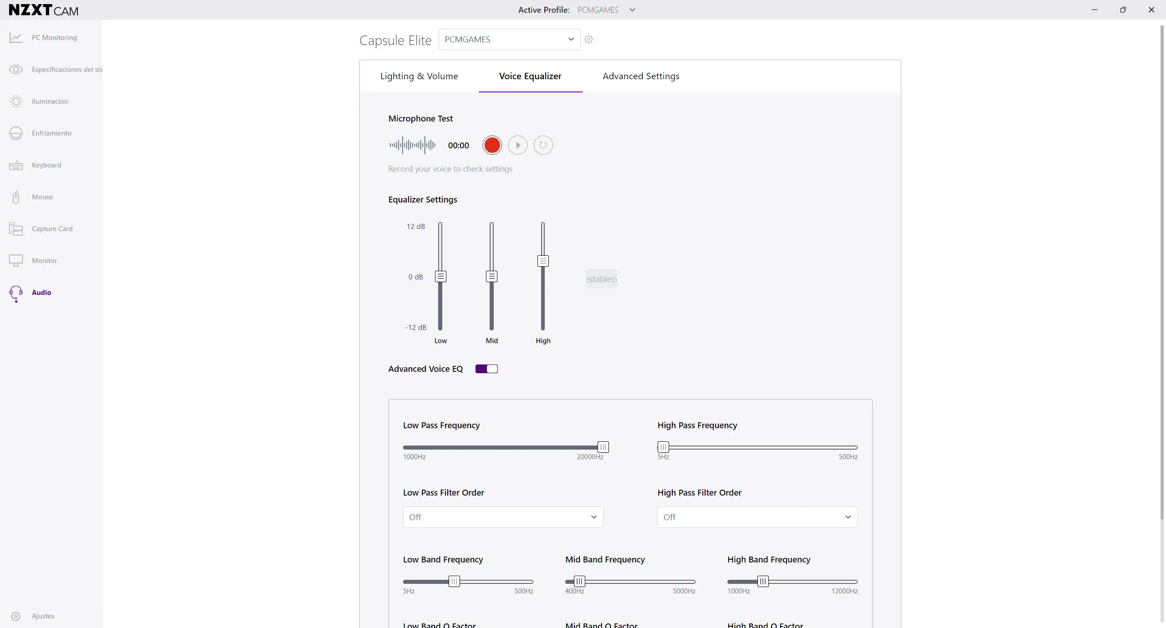
Task: Restore down the NZXT CAM window
Action: click(1123, 10)
